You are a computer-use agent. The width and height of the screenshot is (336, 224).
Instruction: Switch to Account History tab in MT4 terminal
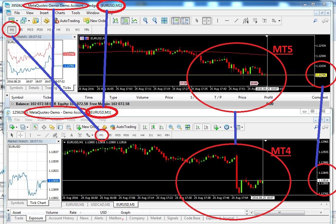pos(61,218)
